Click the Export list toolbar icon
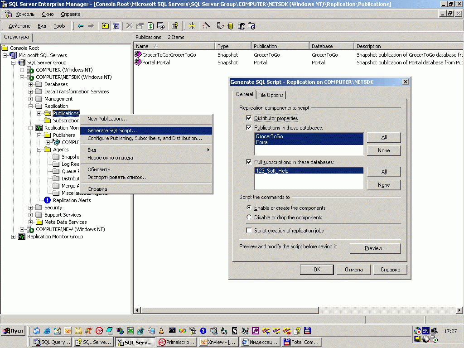This screenshot has height=348, width=464. 161,26
